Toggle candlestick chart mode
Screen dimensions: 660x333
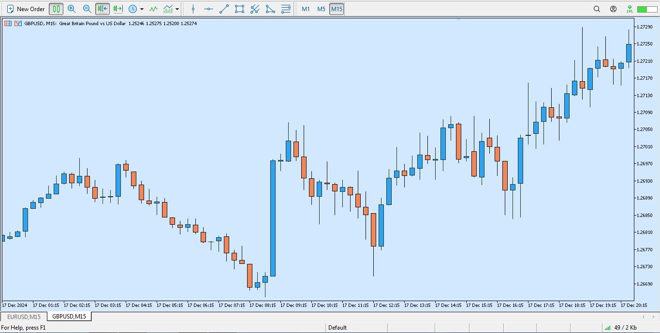coord(56,9)
